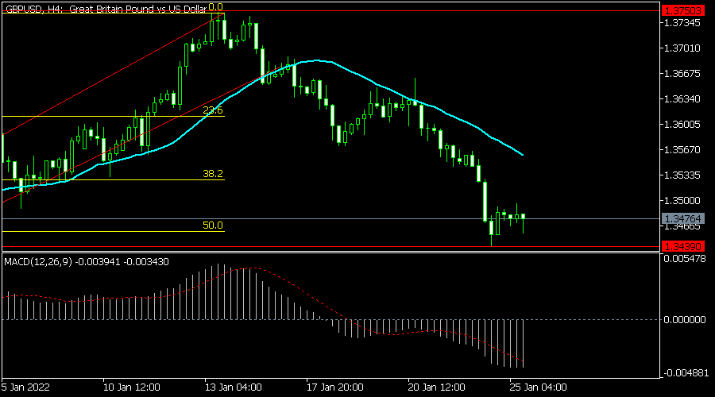Click the 1.35670 price axis value
Screen dimensions: 715x397
click(682, 150)
